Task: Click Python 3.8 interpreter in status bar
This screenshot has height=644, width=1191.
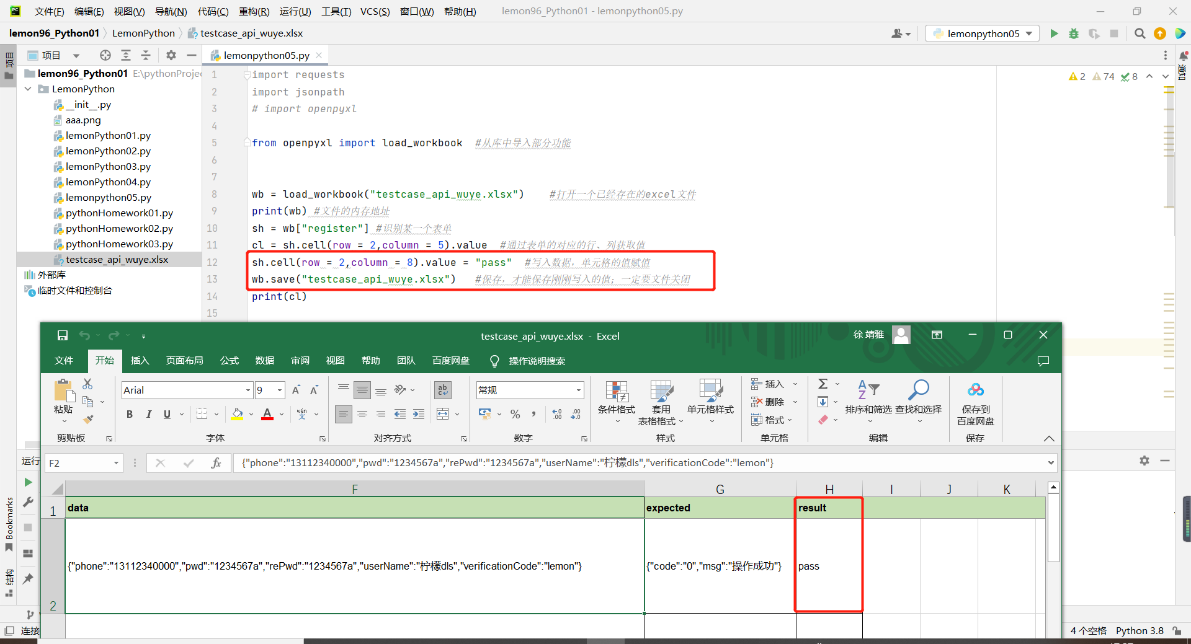Action: coord(1140,630)
